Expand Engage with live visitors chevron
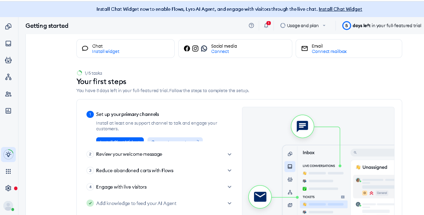424x215 pixels. click(230, 187)
